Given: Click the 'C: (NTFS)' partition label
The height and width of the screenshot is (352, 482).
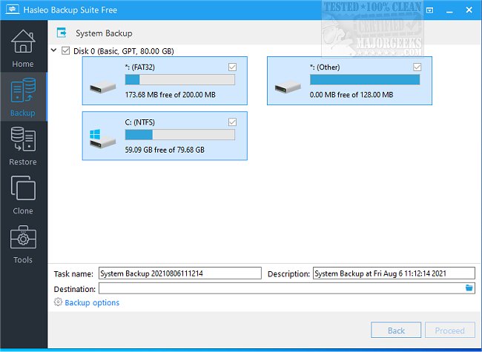Looking at the screenshot, I should point(139,122).
